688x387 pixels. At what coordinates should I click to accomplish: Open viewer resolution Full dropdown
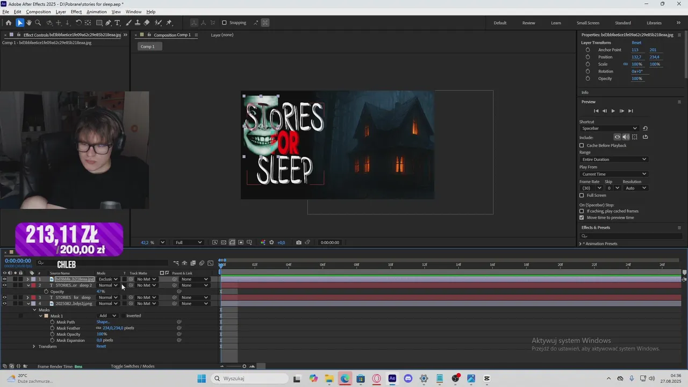pyautogui.click(x=188, y=242)
